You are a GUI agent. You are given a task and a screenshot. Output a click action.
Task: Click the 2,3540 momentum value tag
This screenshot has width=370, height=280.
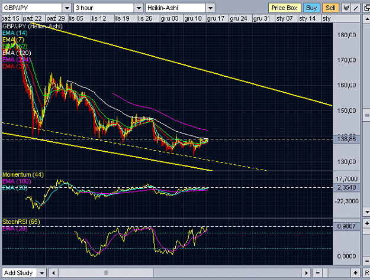click(346, 187)
